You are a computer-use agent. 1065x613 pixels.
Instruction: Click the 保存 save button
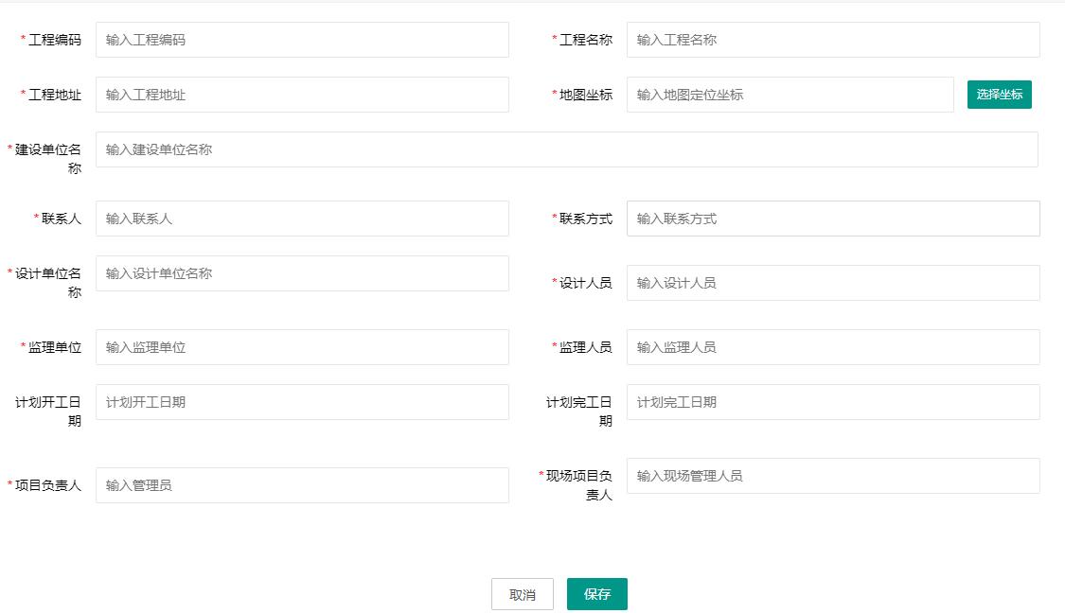coord(596,594)
